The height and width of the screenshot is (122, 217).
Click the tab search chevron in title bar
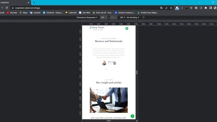[199, 2]
